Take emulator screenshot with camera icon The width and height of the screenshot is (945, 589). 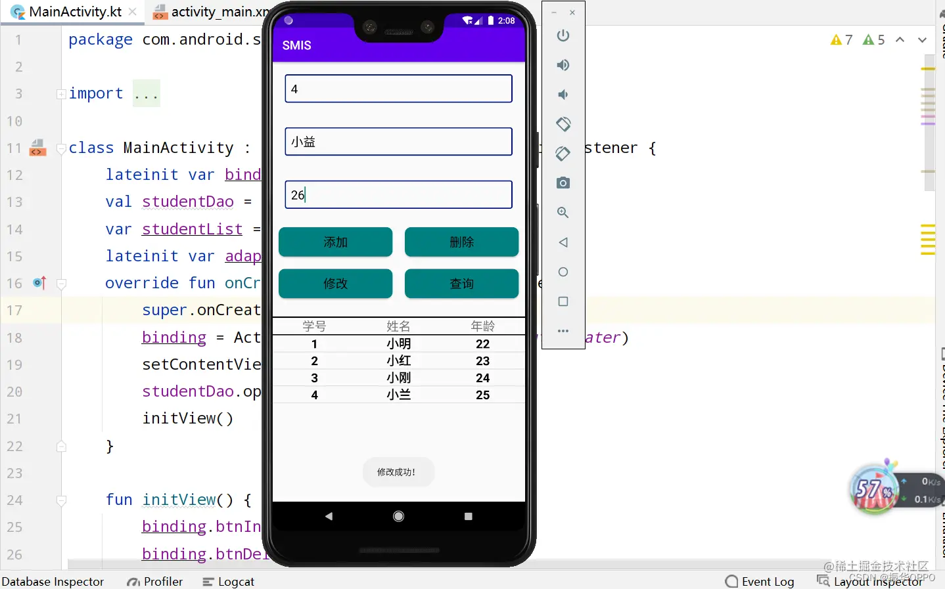click(x=563, y=183)
